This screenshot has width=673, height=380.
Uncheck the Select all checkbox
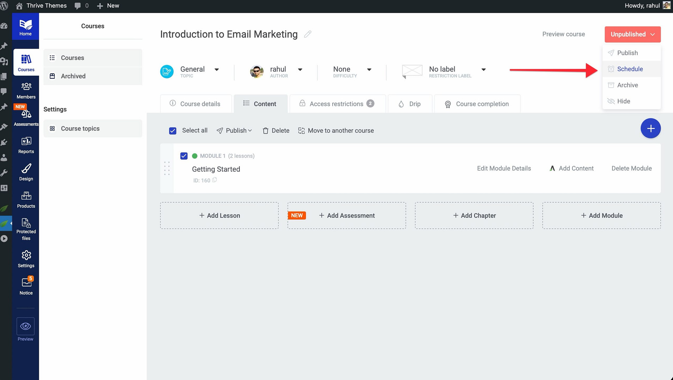[173, 131]
